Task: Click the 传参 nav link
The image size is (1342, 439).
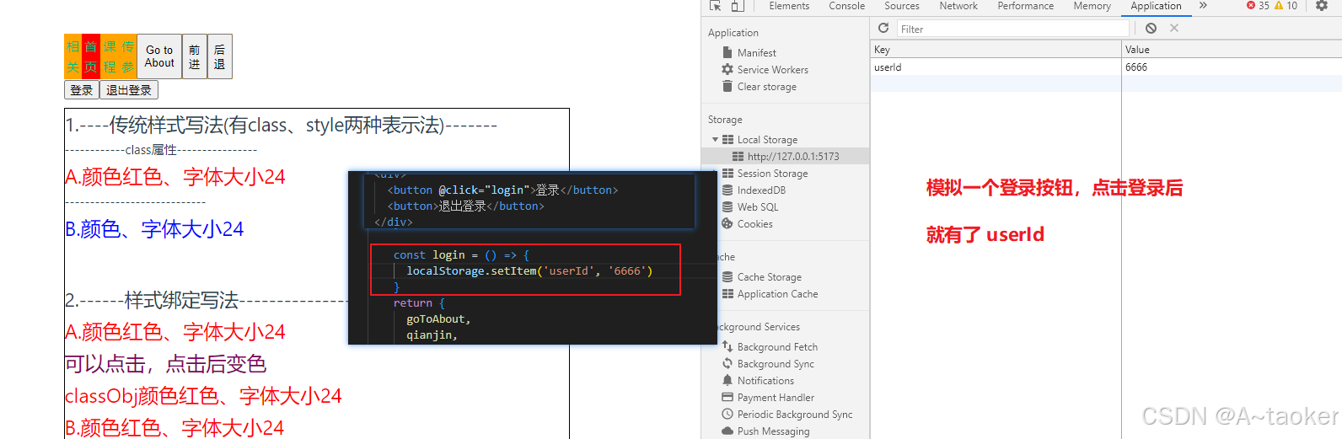Action: [x=127, y=56]
